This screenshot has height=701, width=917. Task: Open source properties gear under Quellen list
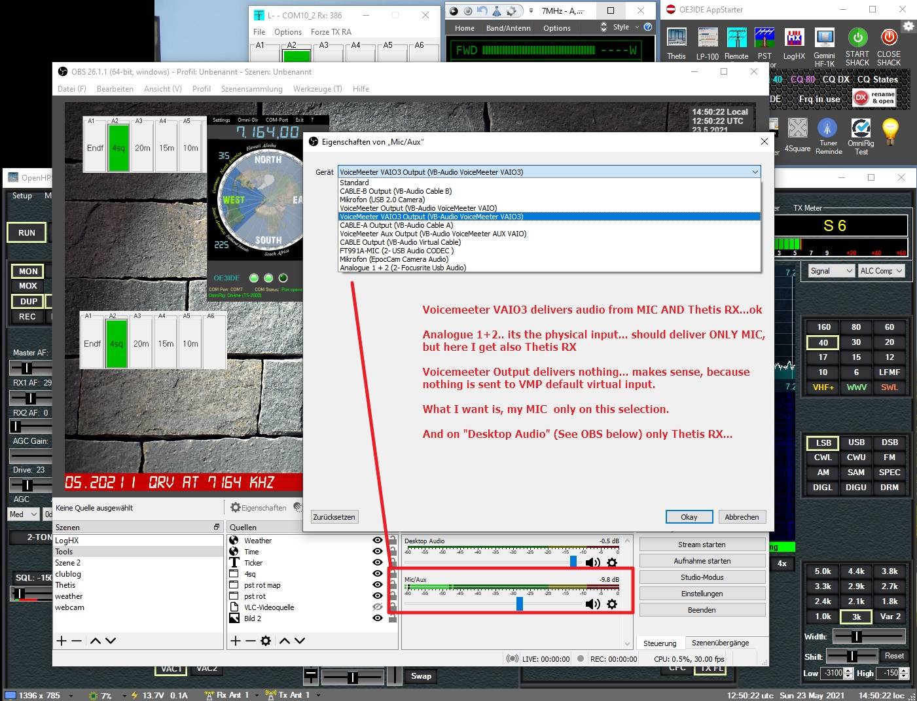click(266, 641)
